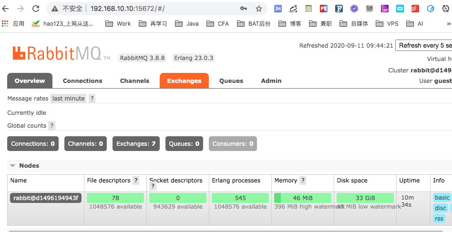Click the browser reload button
Image resolution: width=452 pixels, height=232 pixels.
pos(36,9)
